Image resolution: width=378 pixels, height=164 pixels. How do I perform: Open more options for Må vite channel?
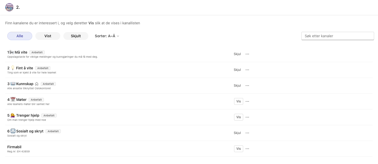[x=247, y=54]
